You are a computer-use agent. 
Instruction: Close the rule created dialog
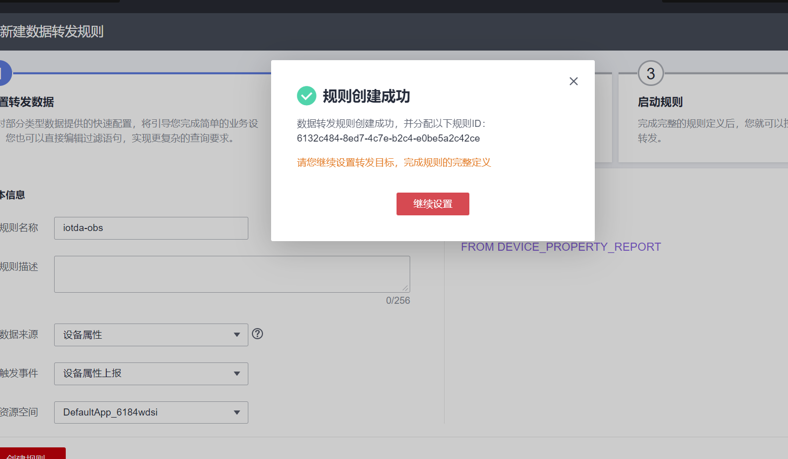point(574,81)
